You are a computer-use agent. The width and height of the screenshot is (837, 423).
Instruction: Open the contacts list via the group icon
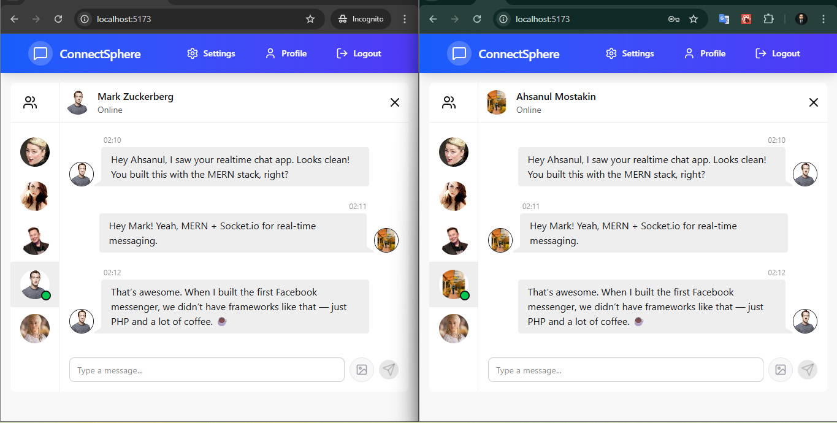tap(30, 102)
